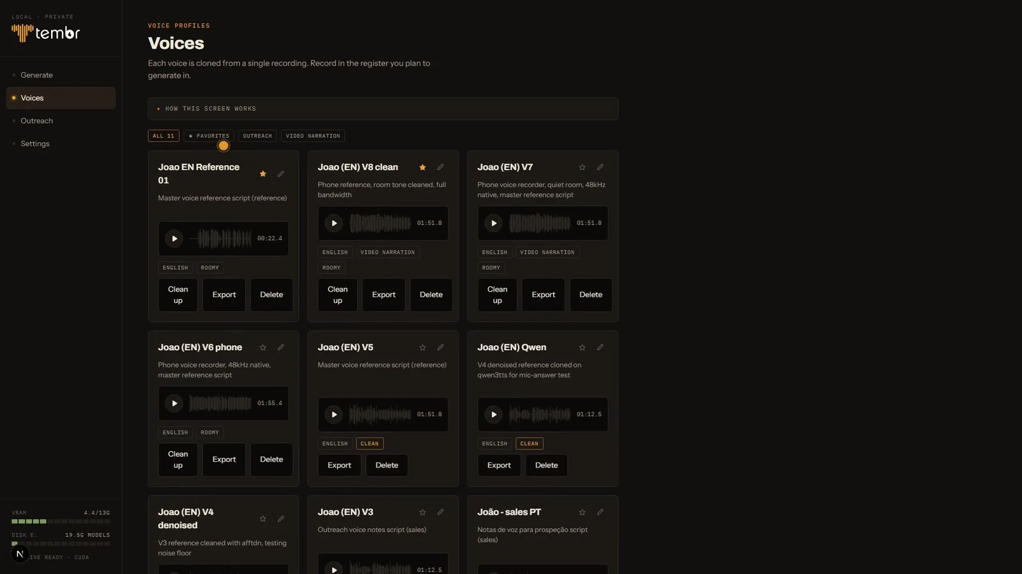Viewport: 1022px width, 574px height.
Task: Delete the Joao (EN) V7 voice
Action: pos(591,295)
